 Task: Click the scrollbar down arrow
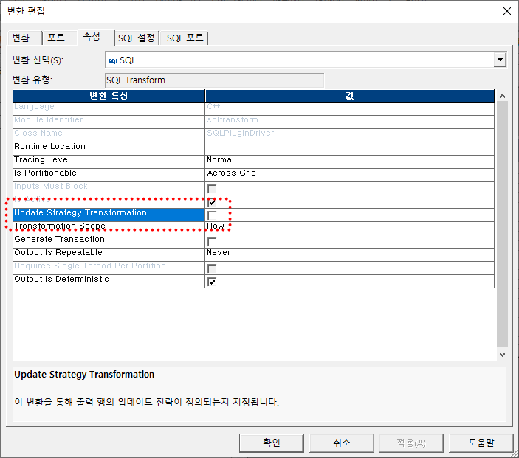pyautogui.click(x=502, y=355)
